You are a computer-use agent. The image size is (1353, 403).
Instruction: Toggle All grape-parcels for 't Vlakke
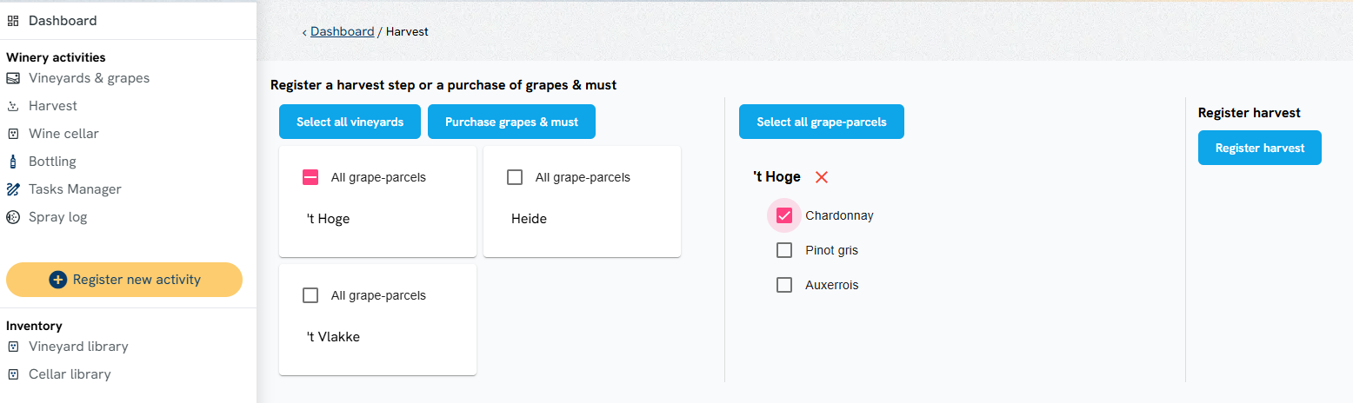pyautogui.click(x=310, y=295)
